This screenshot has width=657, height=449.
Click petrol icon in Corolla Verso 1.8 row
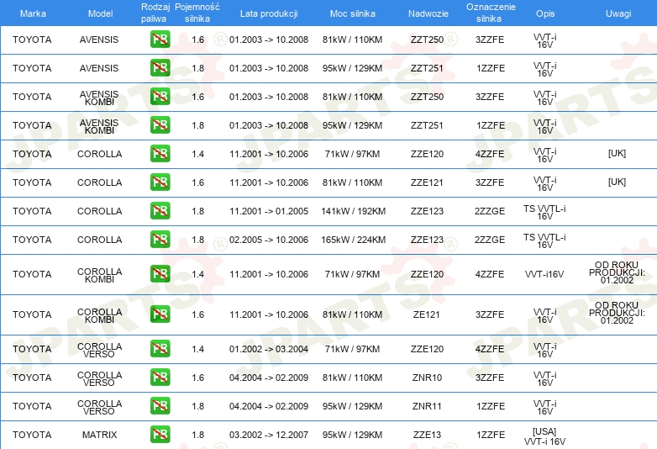160,405
